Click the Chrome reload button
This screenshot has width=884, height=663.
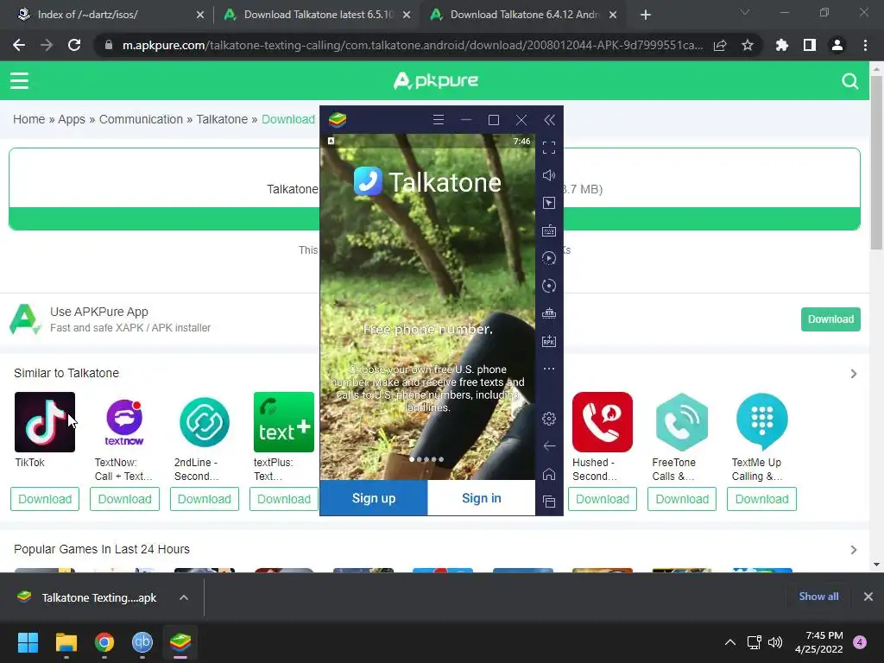pos(74,45)
